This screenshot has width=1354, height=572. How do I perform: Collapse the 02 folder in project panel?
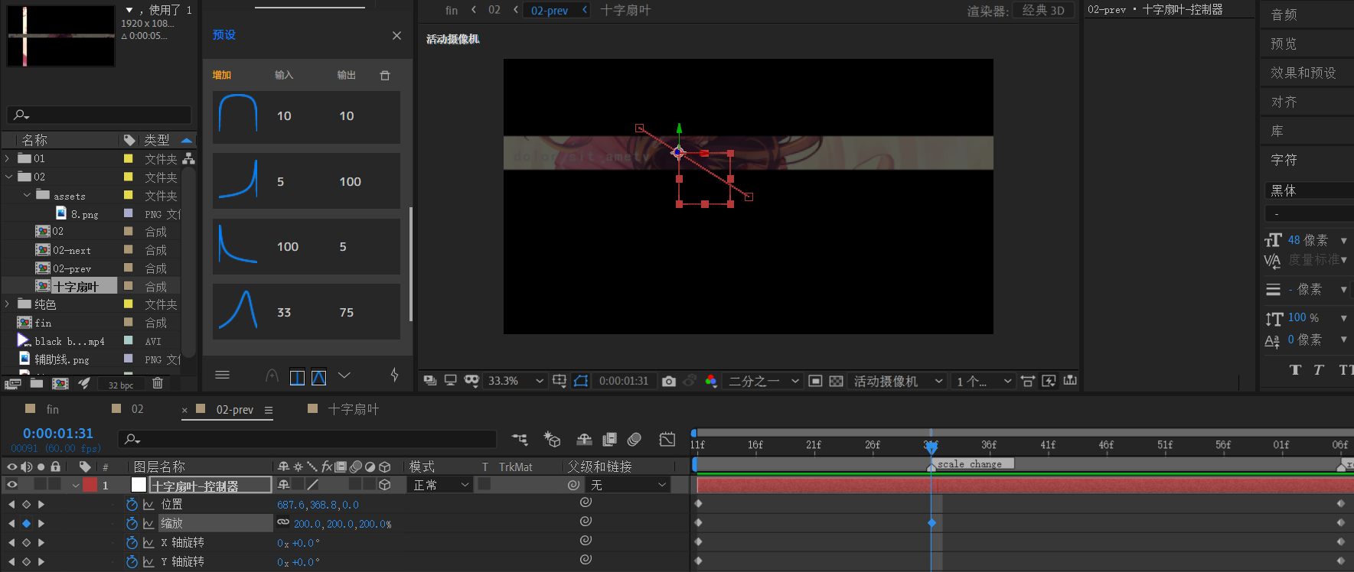coord(8,177)
